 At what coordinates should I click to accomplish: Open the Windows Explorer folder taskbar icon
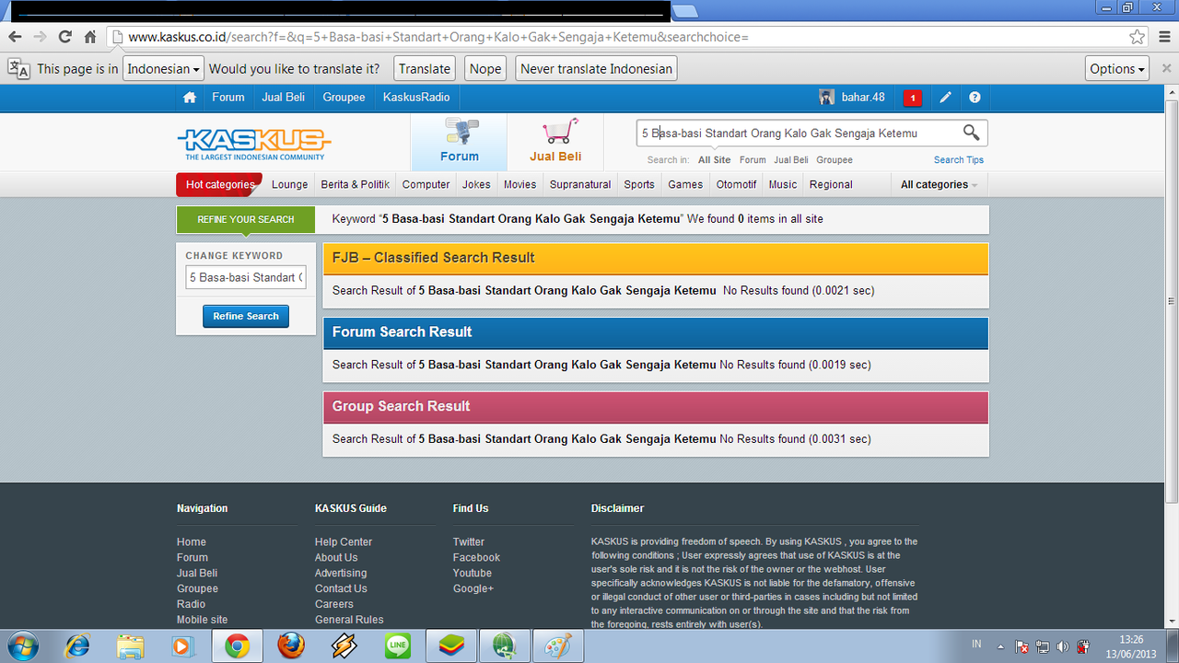130,646
